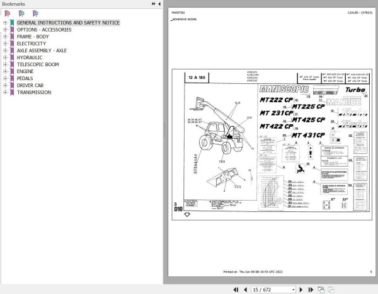The image size is (378, 294).
Task: Open the TRANSMISSION bookmark
Action: [x=34, y=93]
